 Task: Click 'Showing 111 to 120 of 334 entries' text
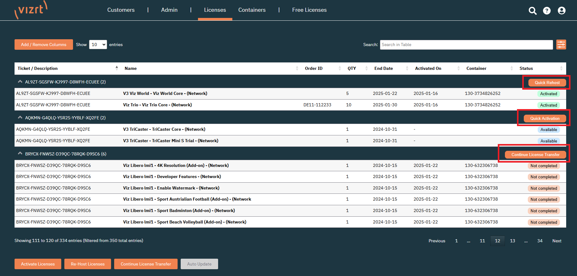(79, 240)
